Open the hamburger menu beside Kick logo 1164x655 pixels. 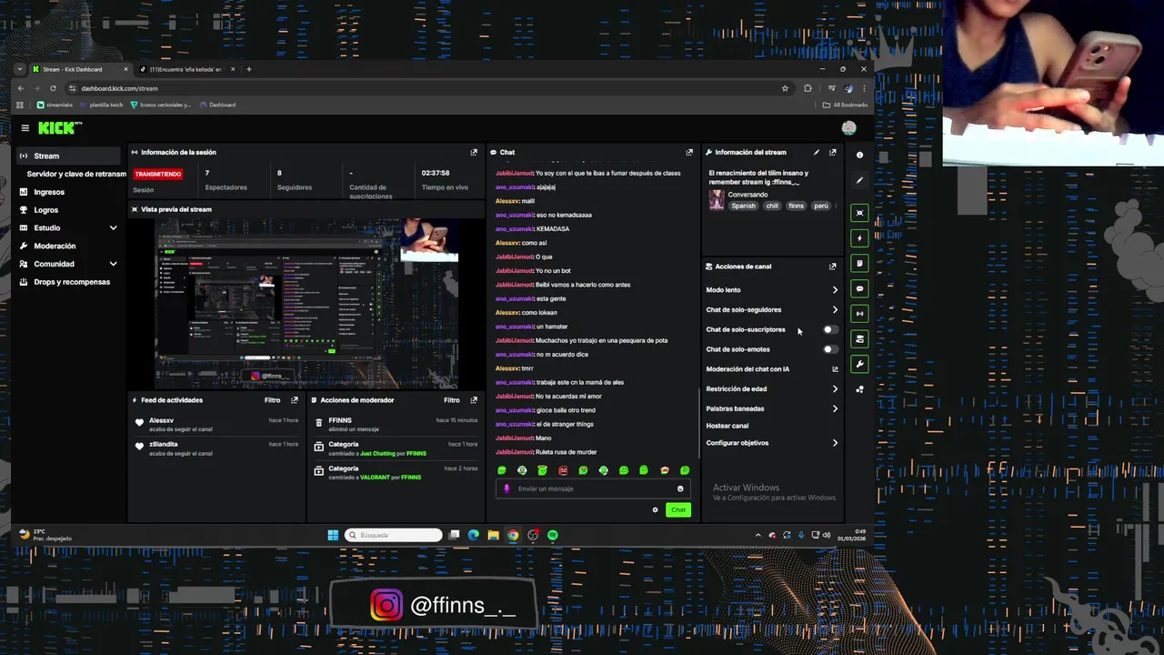[25, 128]
